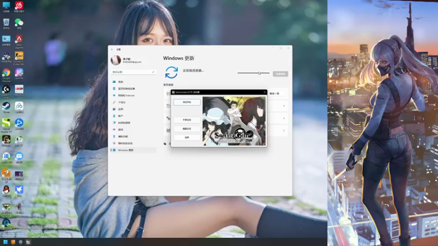Open the Control Panel desktop shortcut
This screenshot has height=246, width=438.
point(6,40)
